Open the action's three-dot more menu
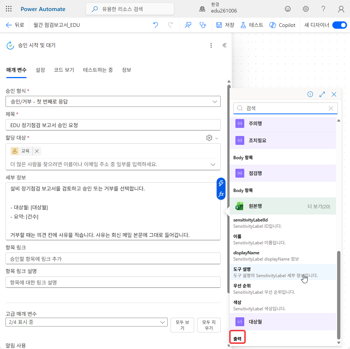This screenshot has height=349, width=350. [211, 45]
